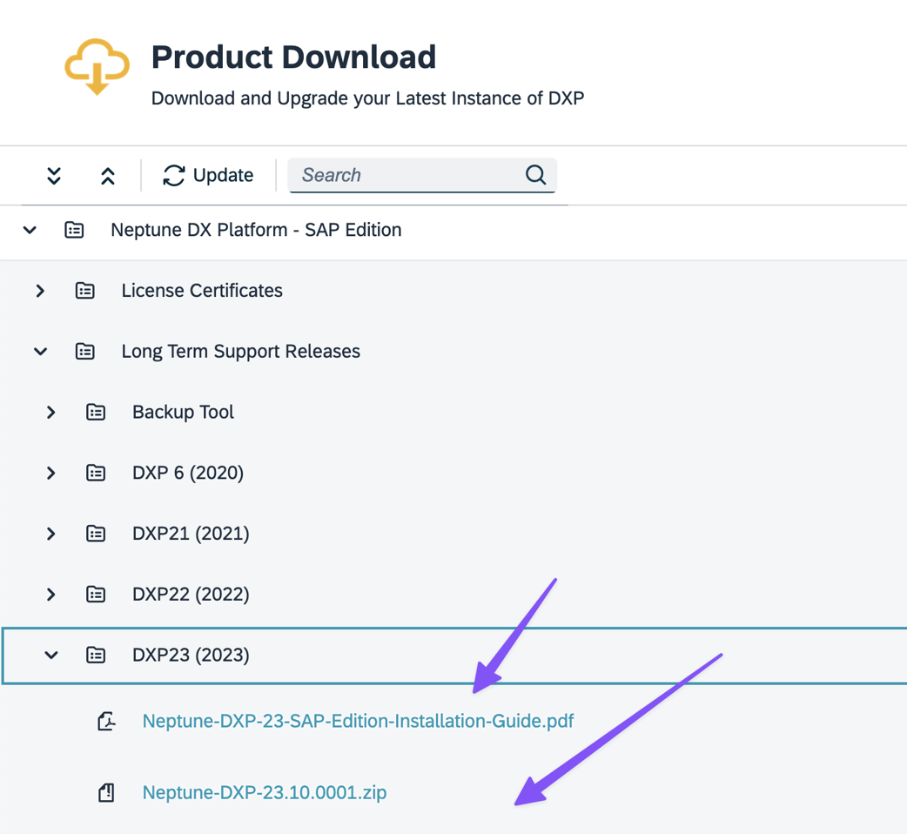Click the collapse-all double chevron icon

point(107,175)
